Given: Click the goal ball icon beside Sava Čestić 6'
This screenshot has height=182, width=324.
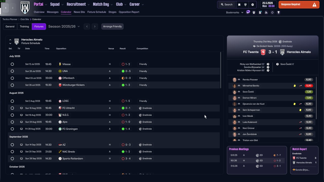Looking at the screenshot, I should [277, 64].
